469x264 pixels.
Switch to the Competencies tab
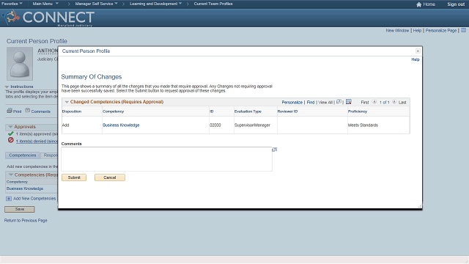coord(23,155)
